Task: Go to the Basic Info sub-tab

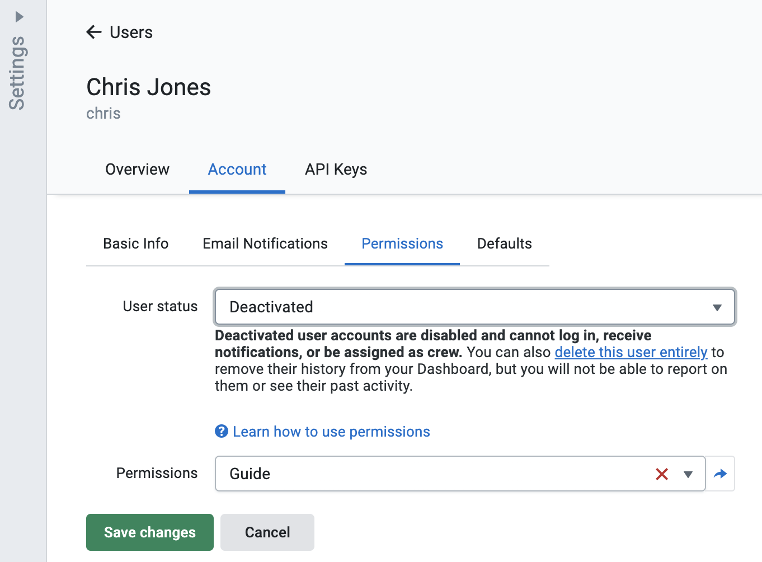Action: [x=136, y=244]
